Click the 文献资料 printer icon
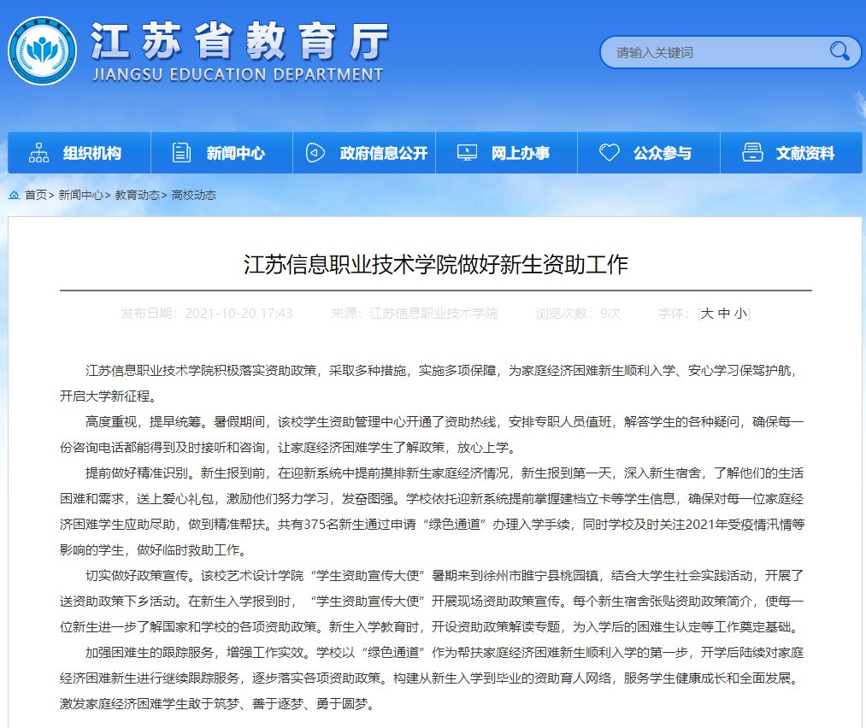Image resolution: width=866 pixels, height=728 pixels. tap(752, 152)
